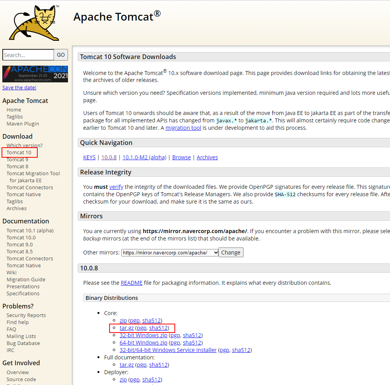Jump to the 10.1.0-M2 (alpha) section
390x385 pixels.
(x=144, y=157)
